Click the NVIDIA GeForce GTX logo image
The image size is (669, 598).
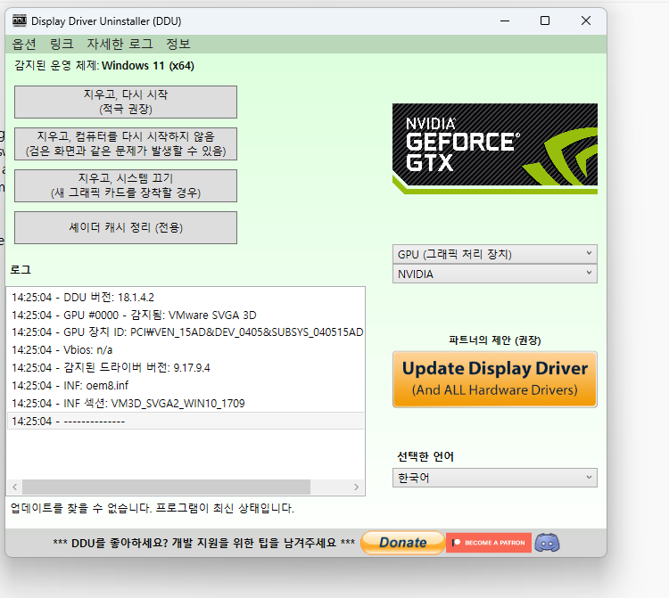pyautogui.click(x=494, y=148)
